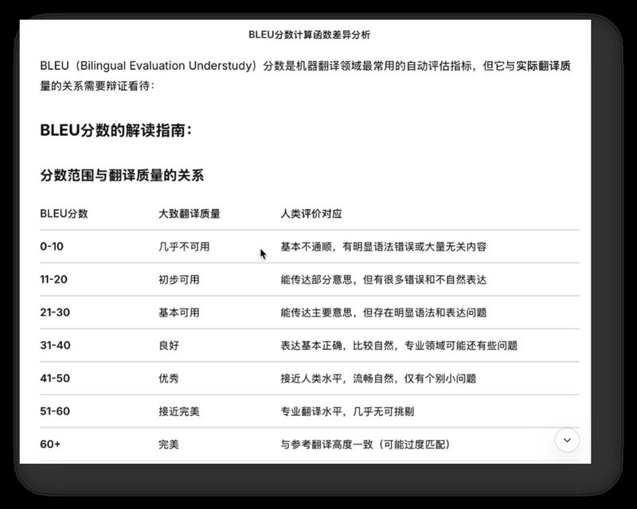Click the '优秀' quality cell
637x509 pixels.
click(x=169, y=379)
